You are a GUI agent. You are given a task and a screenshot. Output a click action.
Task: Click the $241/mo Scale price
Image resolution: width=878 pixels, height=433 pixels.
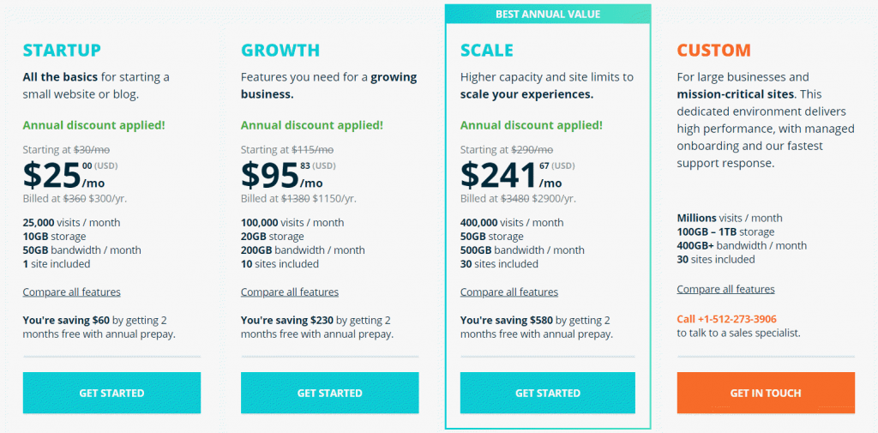(x=511, y=175)
